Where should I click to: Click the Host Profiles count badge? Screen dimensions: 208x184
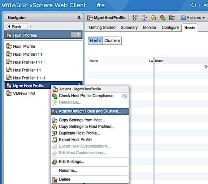(76, 35)
